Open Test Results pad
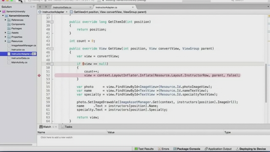This screenshot has width=270, height=152. 144,149
